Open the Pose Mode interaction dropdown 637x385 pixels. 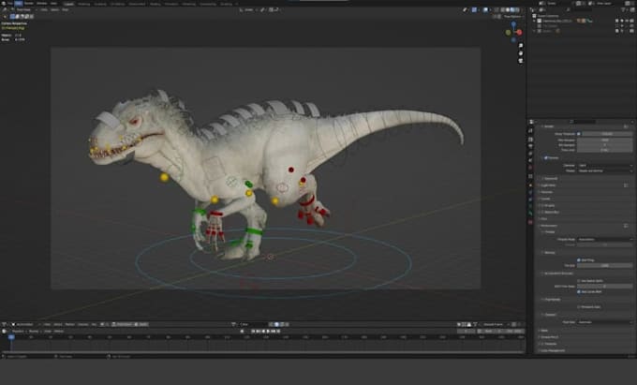coord(22,9)
